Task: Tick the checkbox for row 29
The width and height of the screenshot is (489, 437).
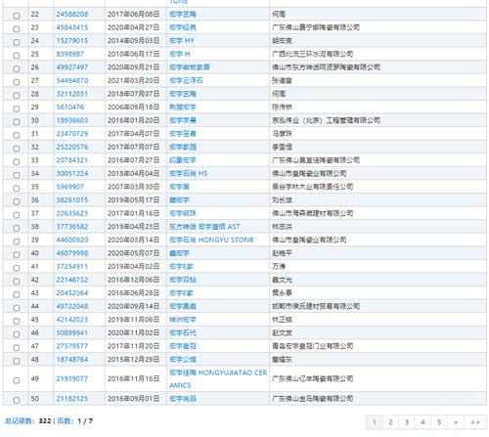Action: pyautogui.click(x=17, y=109)
